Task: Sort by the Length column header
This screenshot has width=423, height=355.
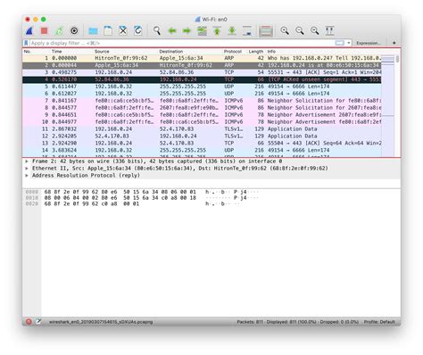Action: pyautogui.click(x=256, y=52)
